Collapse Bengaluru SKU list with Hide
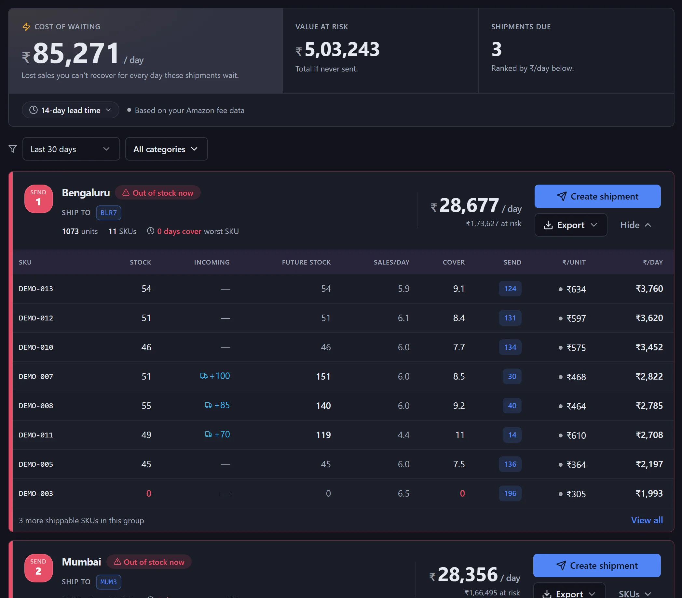This screenshot has width=682, height=598. [635, 225]
